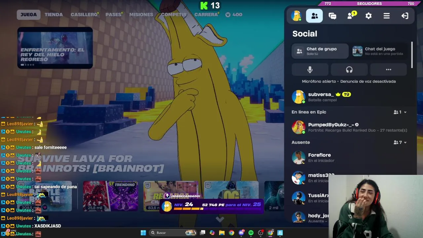Click chat message 'sale forniteeeee'
Viewport: 423px width, 238px height.
tap(51, 147)
